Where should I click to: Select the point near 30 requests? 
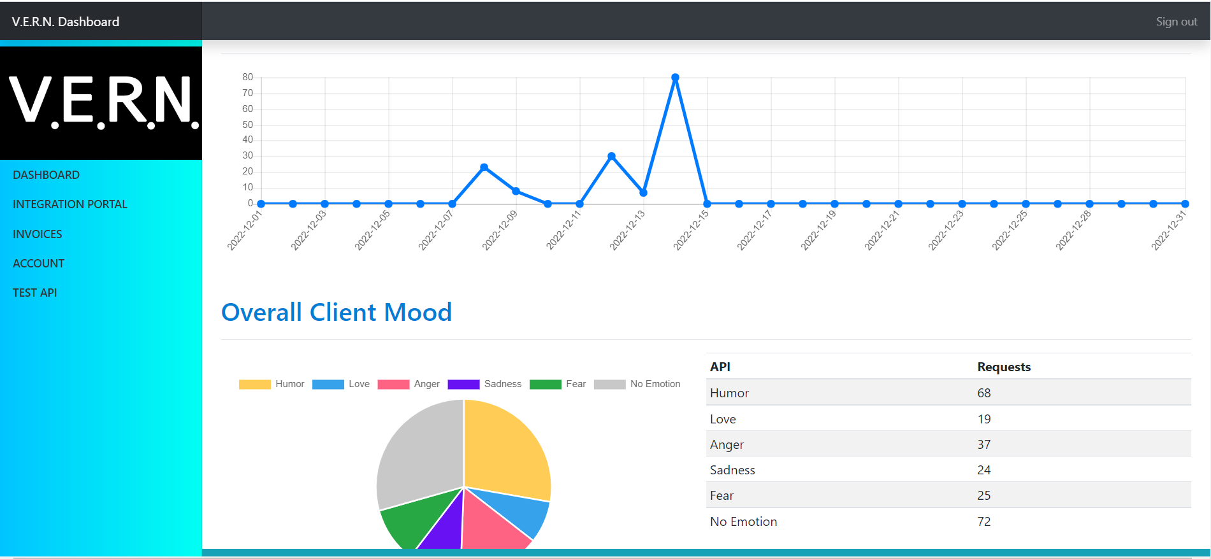pyautogui.click(x=612, y=156)
